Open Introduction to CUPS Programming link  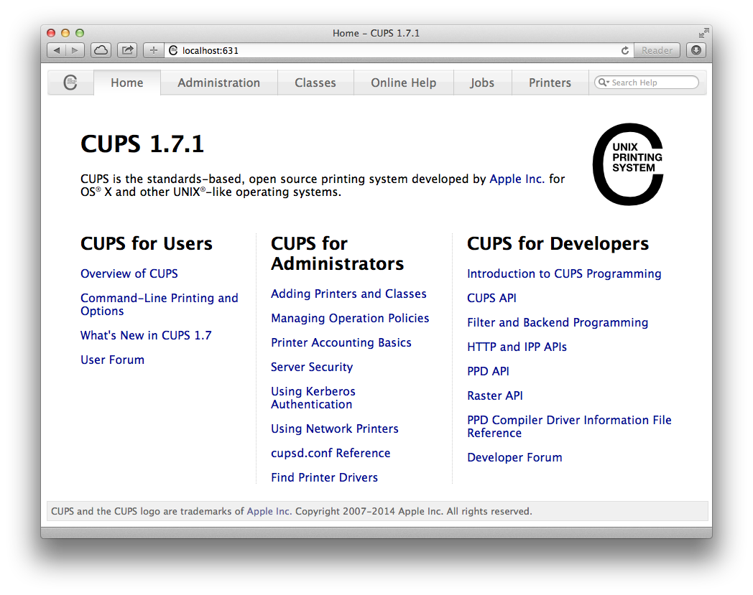coord(564,273)
